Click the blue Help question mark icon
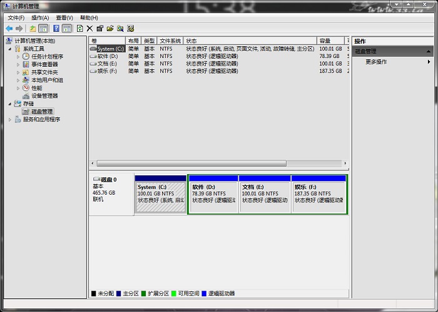 tap(56, 29)
